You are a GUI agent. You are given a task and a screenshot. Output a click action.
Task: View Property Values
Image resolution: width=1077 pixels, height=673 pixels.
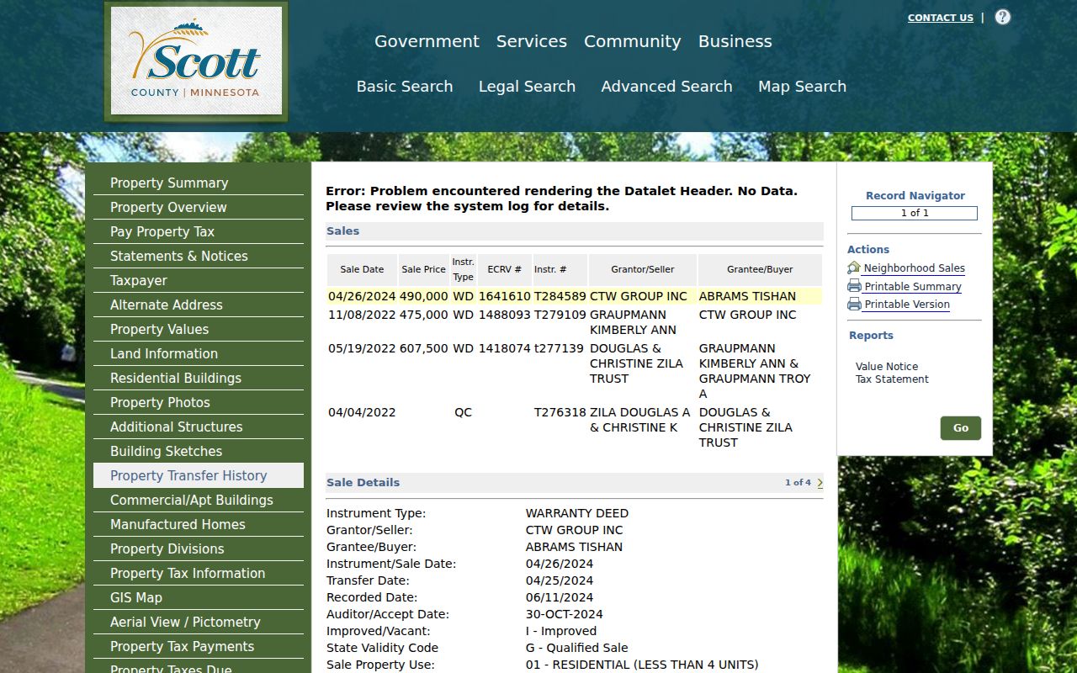click(199, 329)
